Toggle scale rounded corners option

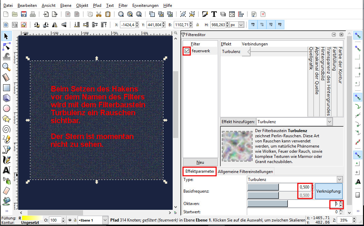click(262, 24)
